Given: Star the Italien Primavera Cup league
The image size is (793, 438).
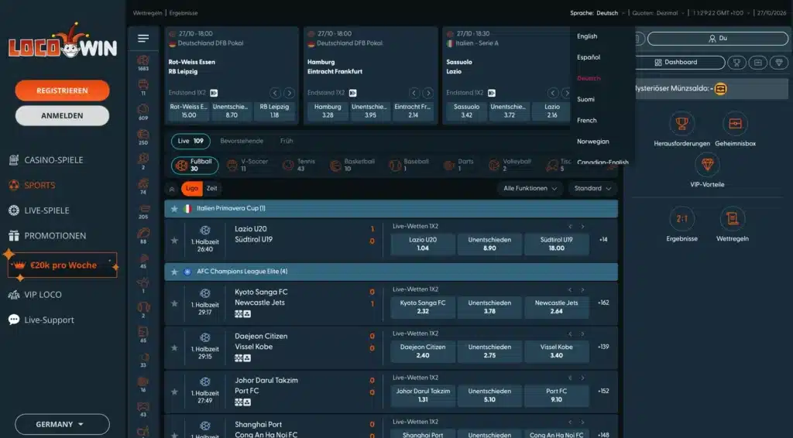Looking at the screenshot, I should pyautogui.click(x=174, y=209).
